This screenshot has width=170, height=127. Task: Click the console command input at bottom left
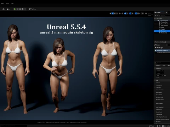tap(13, 126)
